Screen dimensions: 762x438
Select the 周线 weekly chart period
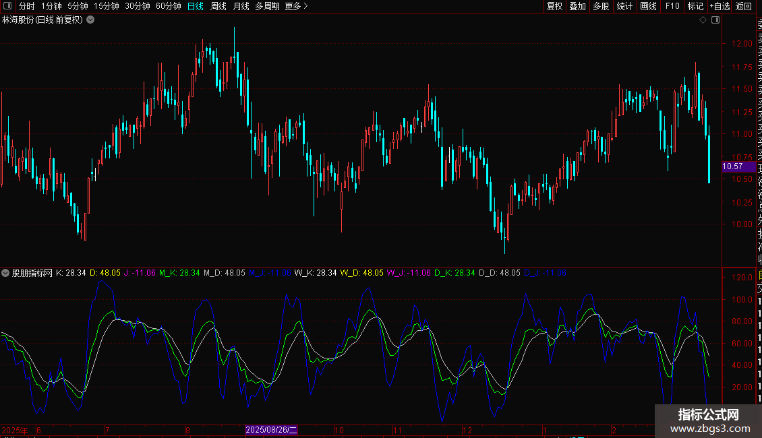pyautogui.click(x=218, y=6)
